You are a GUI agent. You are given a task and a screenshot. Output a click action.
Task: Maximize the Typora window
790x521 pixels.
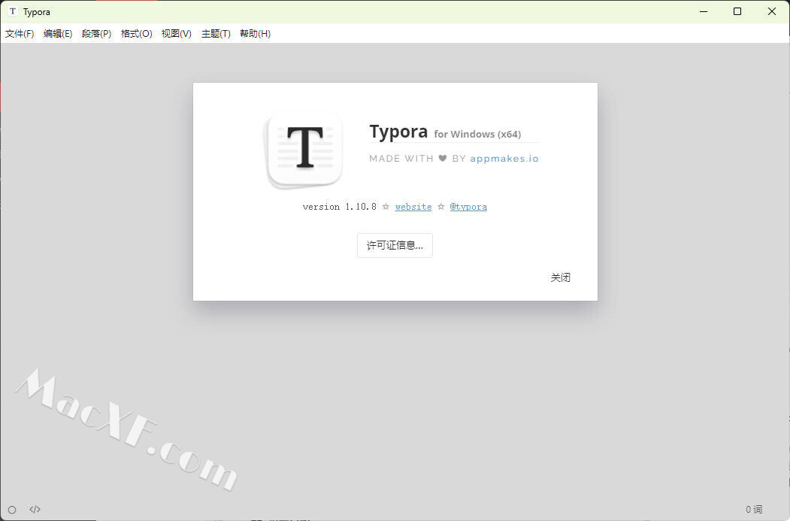pyautogui.click(x=737, y=11)
